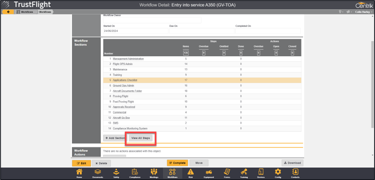Open the Documents module icon
The image size is (375, 180).
click(97, 173)
